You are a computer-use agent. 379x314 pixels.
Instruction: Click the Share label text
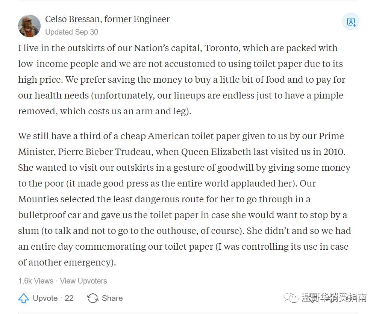point(112,298)
